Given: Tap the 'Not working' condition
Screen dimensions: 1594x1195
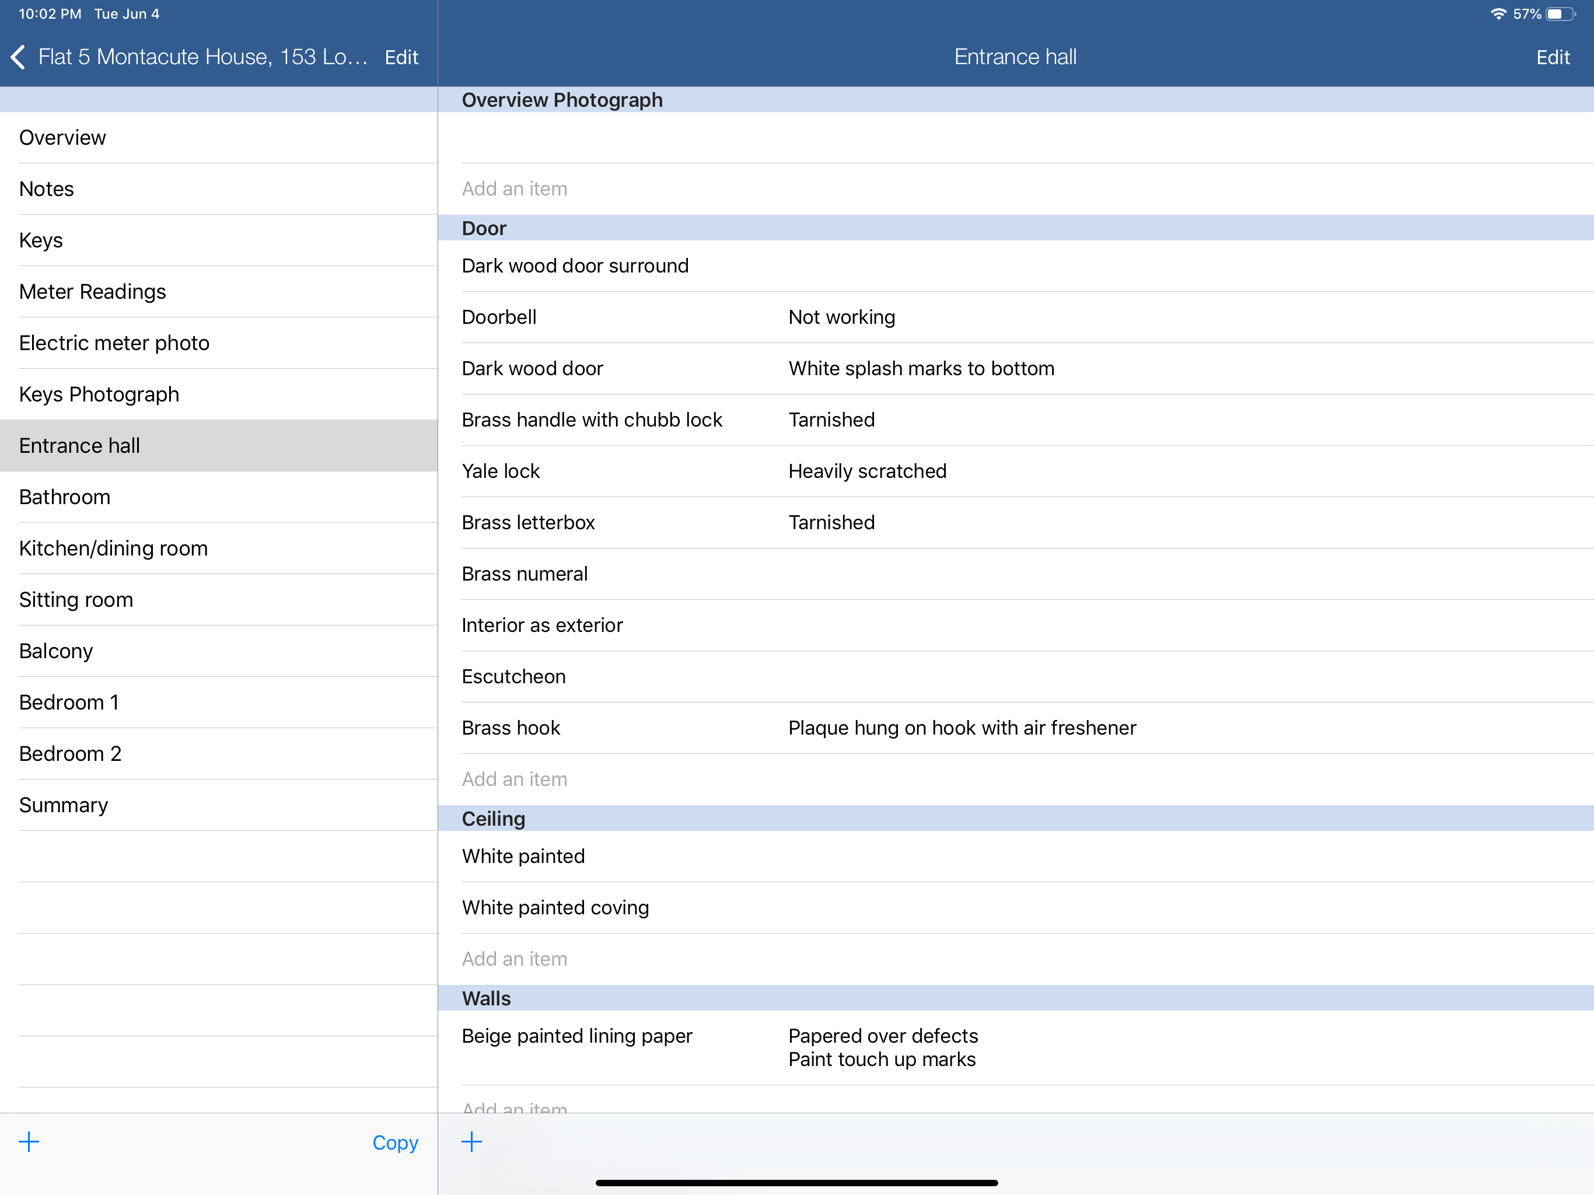Looking at the screenshot, I should point(842,317).
